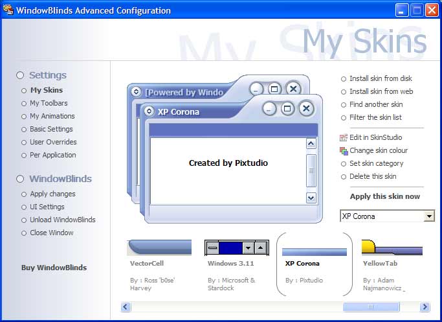Click preview scrollbar down arrow

tap(311, 198)
